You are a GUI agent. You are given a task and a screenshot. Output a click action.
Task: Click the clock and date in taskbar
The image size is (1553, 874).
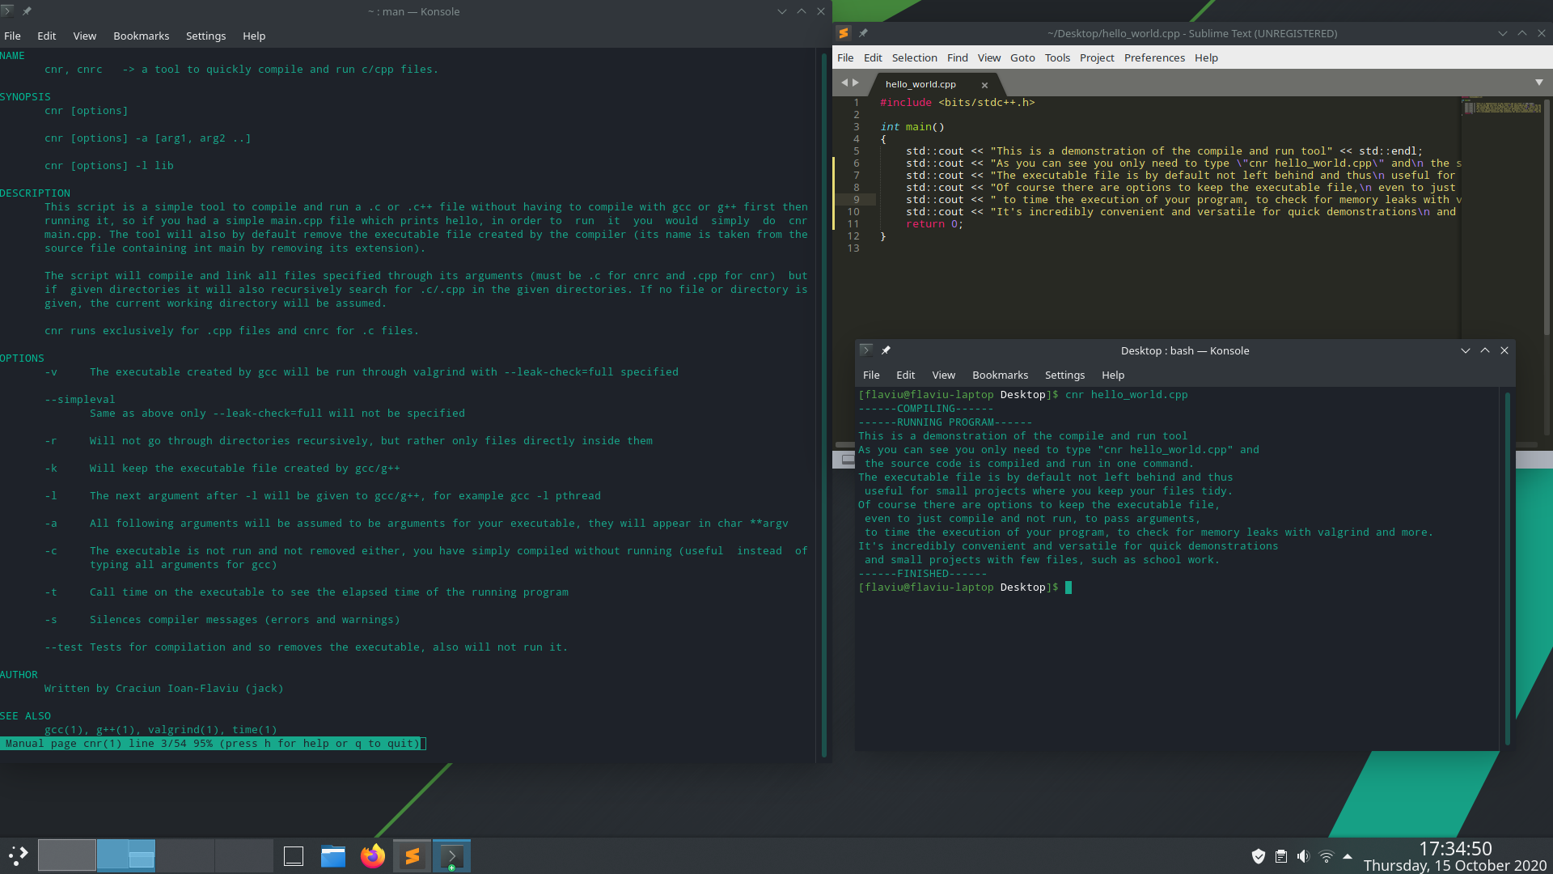pyautogui.click(x=1454, y=856)
